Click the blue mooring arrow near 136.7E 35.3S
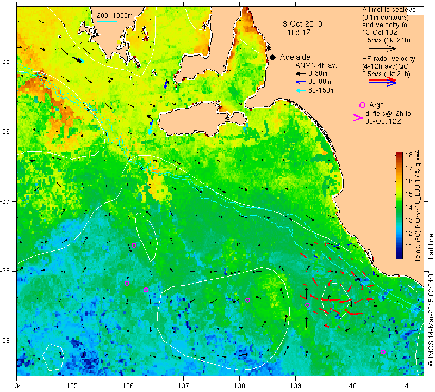 [x=166, y=84]
